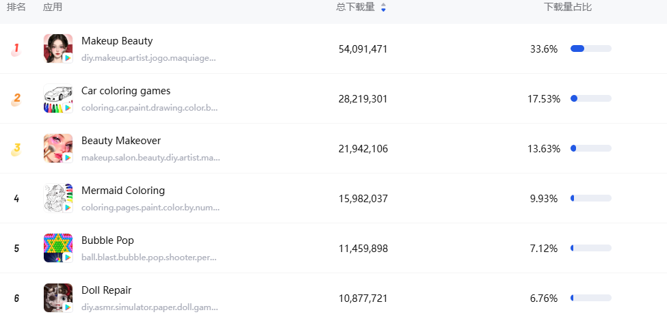This screenshot has width=667, height=319.
Task: Open the Beauty Makeover app icon
Action: click(57, 148)
